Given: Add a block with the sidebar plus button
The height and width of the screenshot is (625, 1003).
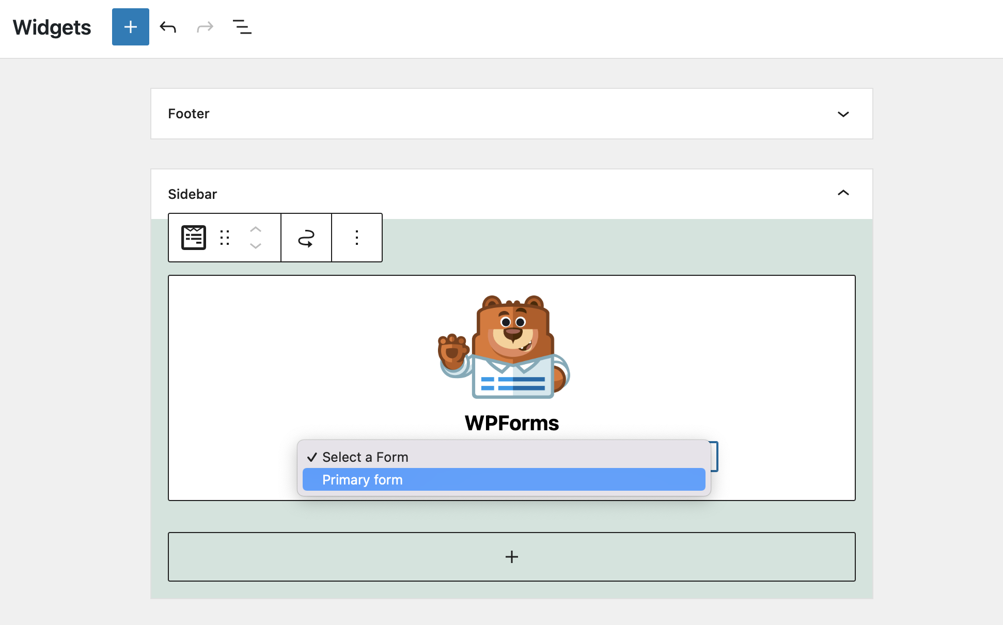Looking at the screenshot, I should coord(512,557).
